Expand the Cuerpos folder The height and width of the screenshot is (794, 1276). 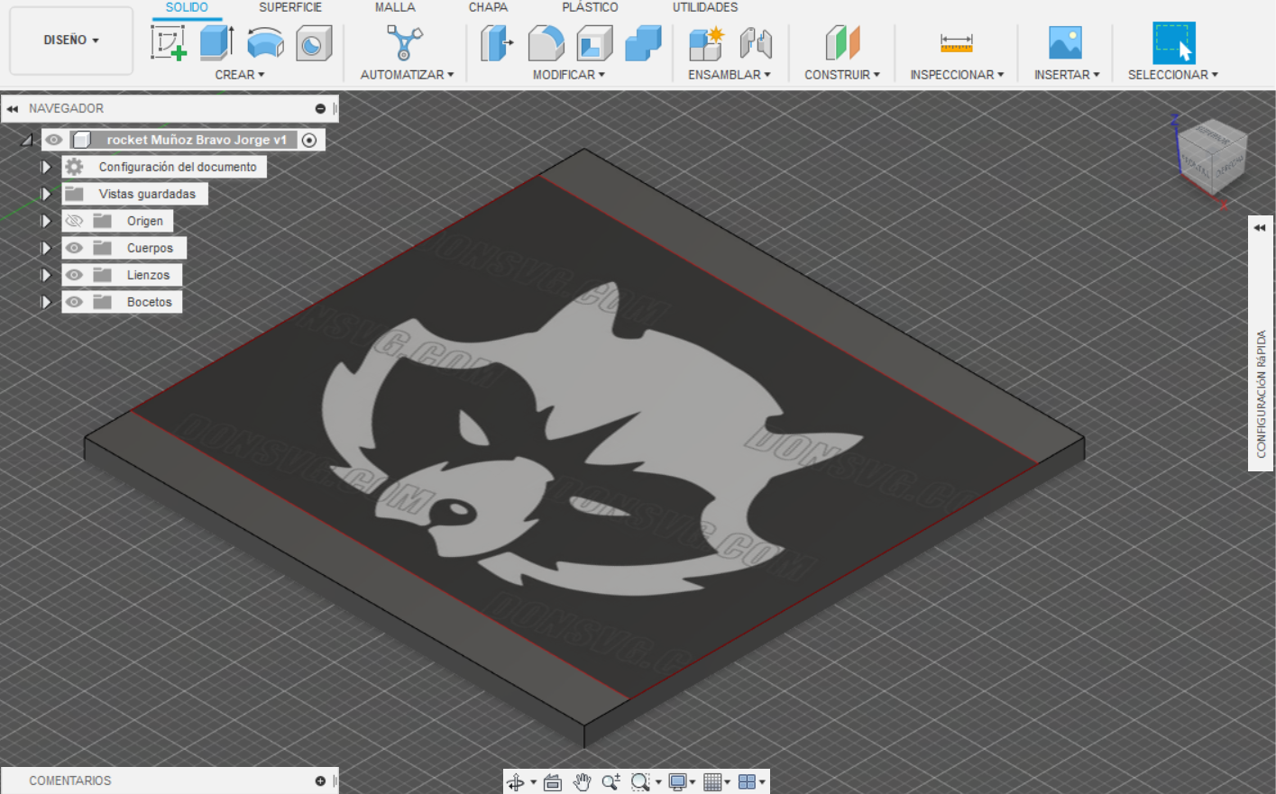click(46, 248)
